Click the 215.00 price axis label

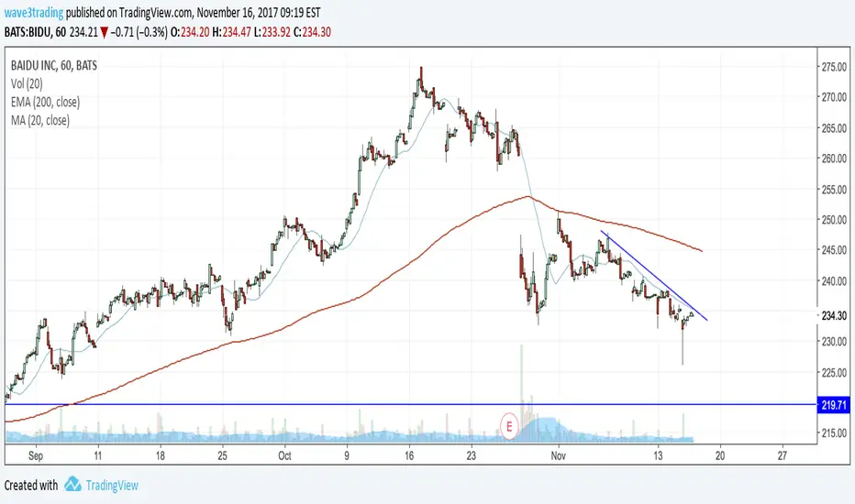834,433
